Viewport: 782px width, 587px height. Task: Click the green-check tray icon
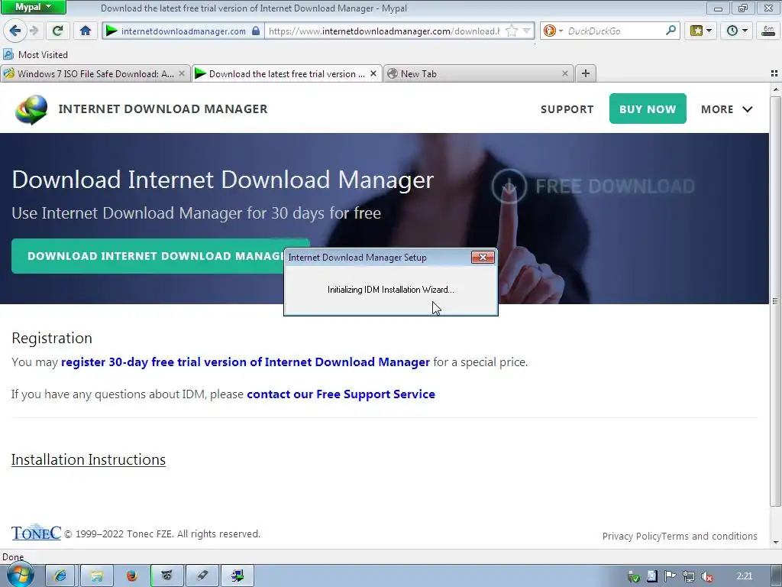pos(633,576)
